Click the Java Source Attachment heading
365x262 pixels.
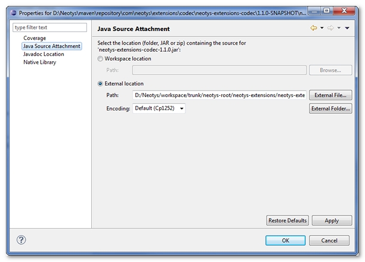coord(134,29)
